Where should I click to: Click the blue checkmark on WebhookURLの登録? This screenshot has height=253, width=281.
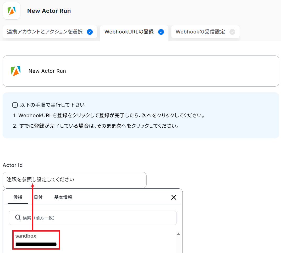tap(161, 32)
